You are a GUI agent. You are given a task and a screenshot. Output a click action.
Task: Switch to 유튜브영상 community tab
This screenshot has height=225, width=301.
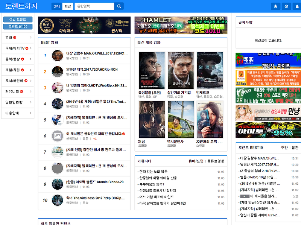(x=216, y=161)
